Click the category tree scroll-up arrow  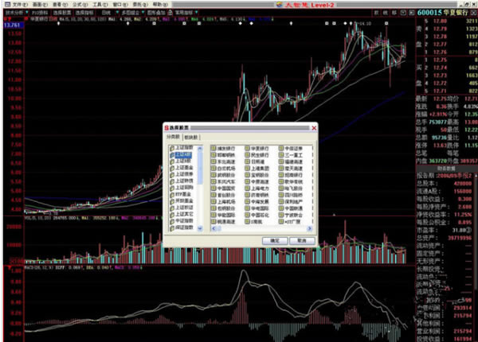pyautogui.click(x=200, y=148)
